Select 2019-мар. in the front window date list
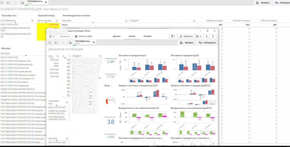 point(54,69)
